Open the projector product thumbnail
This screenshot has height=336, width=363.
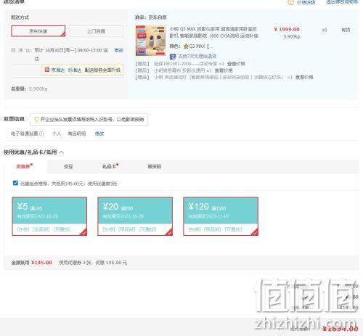[x=150, y=41]
